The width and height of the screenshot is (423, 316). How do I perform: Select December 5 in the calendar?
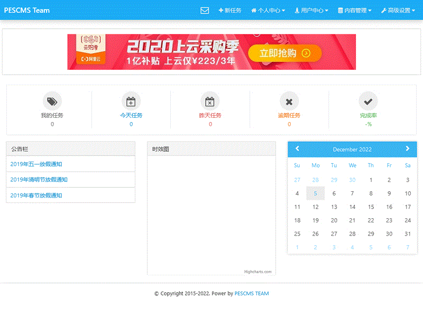click(315, 193)
